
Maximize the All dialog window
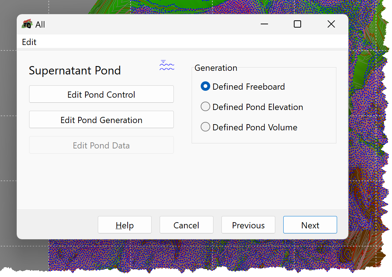[297, 24]
